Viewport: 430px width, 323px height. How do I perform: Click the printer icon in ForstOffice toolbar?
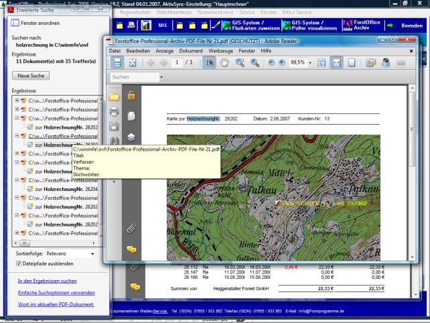click(x=131, y=25)
